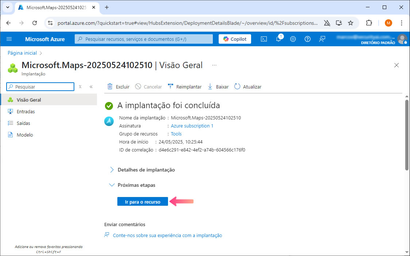Click the global search box
The height and width of the screenshot is (256, 410).
point(144,39)
